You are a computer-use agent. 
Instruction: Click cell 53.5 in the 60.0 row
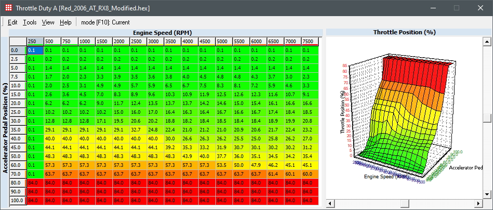224,165
